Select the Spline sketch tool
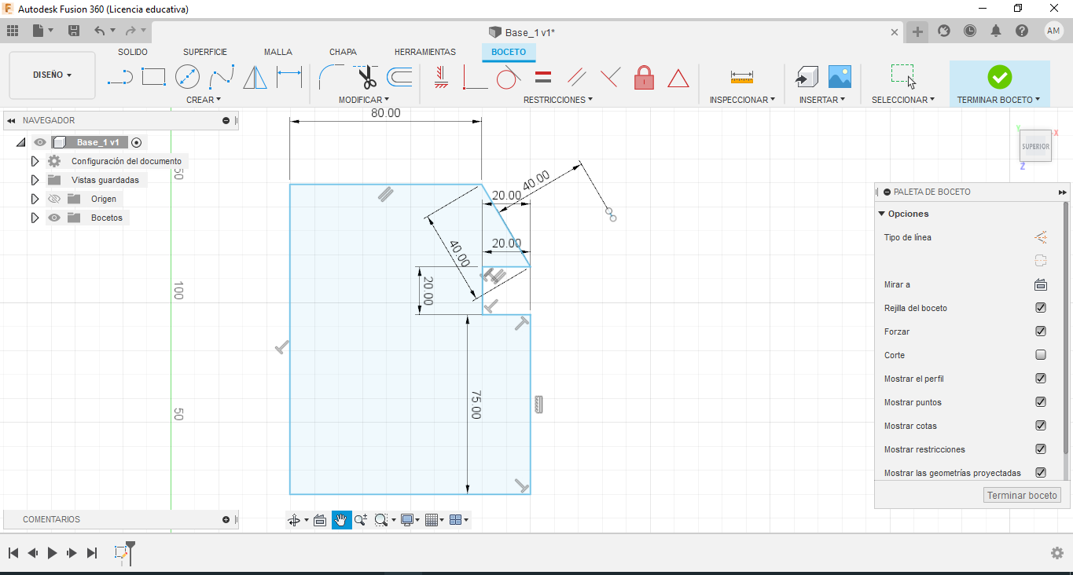 (x=222, y=77)
